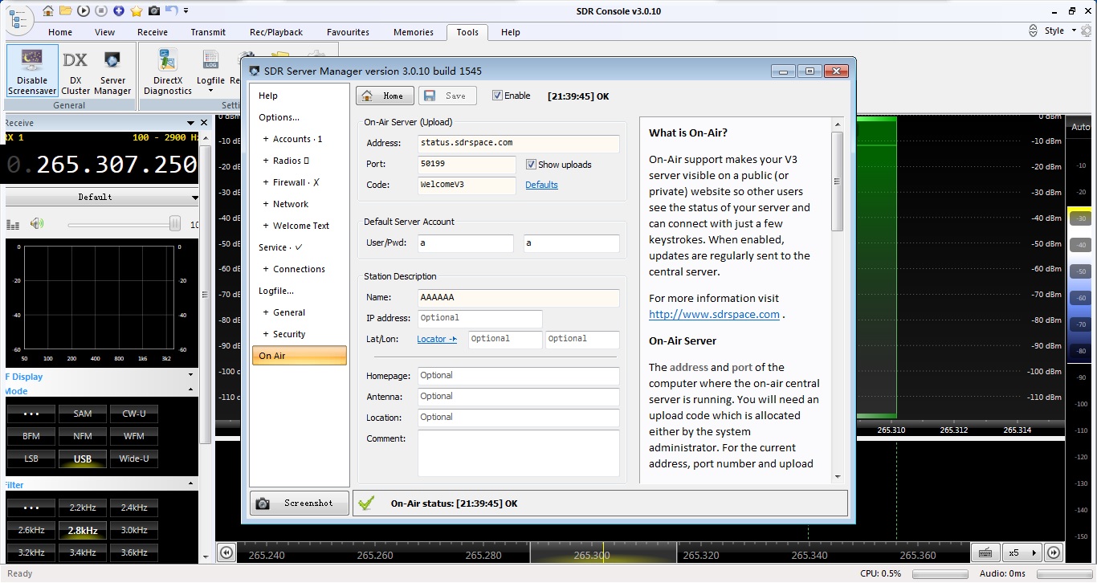Click the Screenshot button with camera icon
This screenshot has height=583, width=1097.
(299, 503)
